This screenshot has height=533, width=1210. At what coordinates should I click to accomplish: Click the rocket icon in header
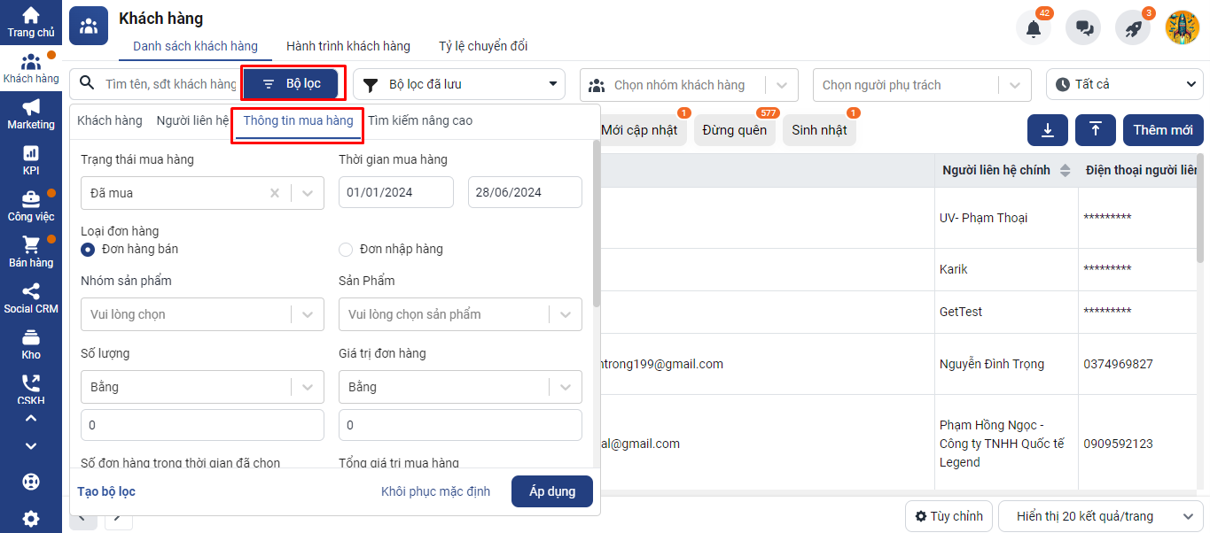pyautogui.click(x=1133, y=28)
